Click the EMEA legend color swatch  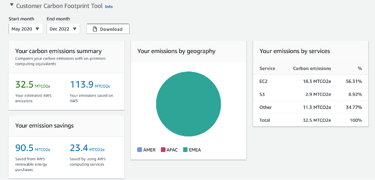[x=185, y=150]
